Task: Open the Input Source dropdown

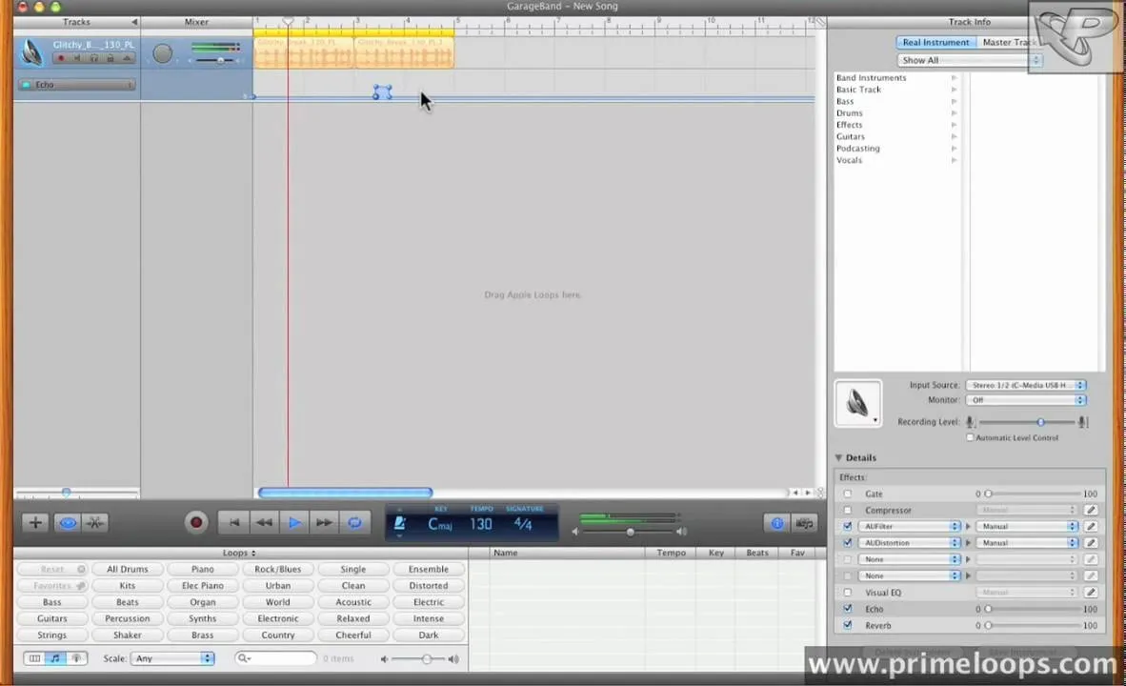Action: tap(1025, 385)
